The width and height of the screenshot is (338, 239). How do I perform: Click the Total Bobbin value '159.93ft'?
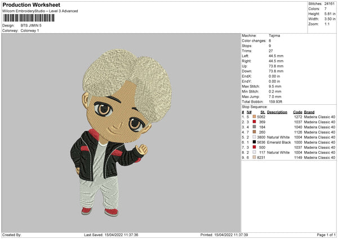[x=275, y=101]
